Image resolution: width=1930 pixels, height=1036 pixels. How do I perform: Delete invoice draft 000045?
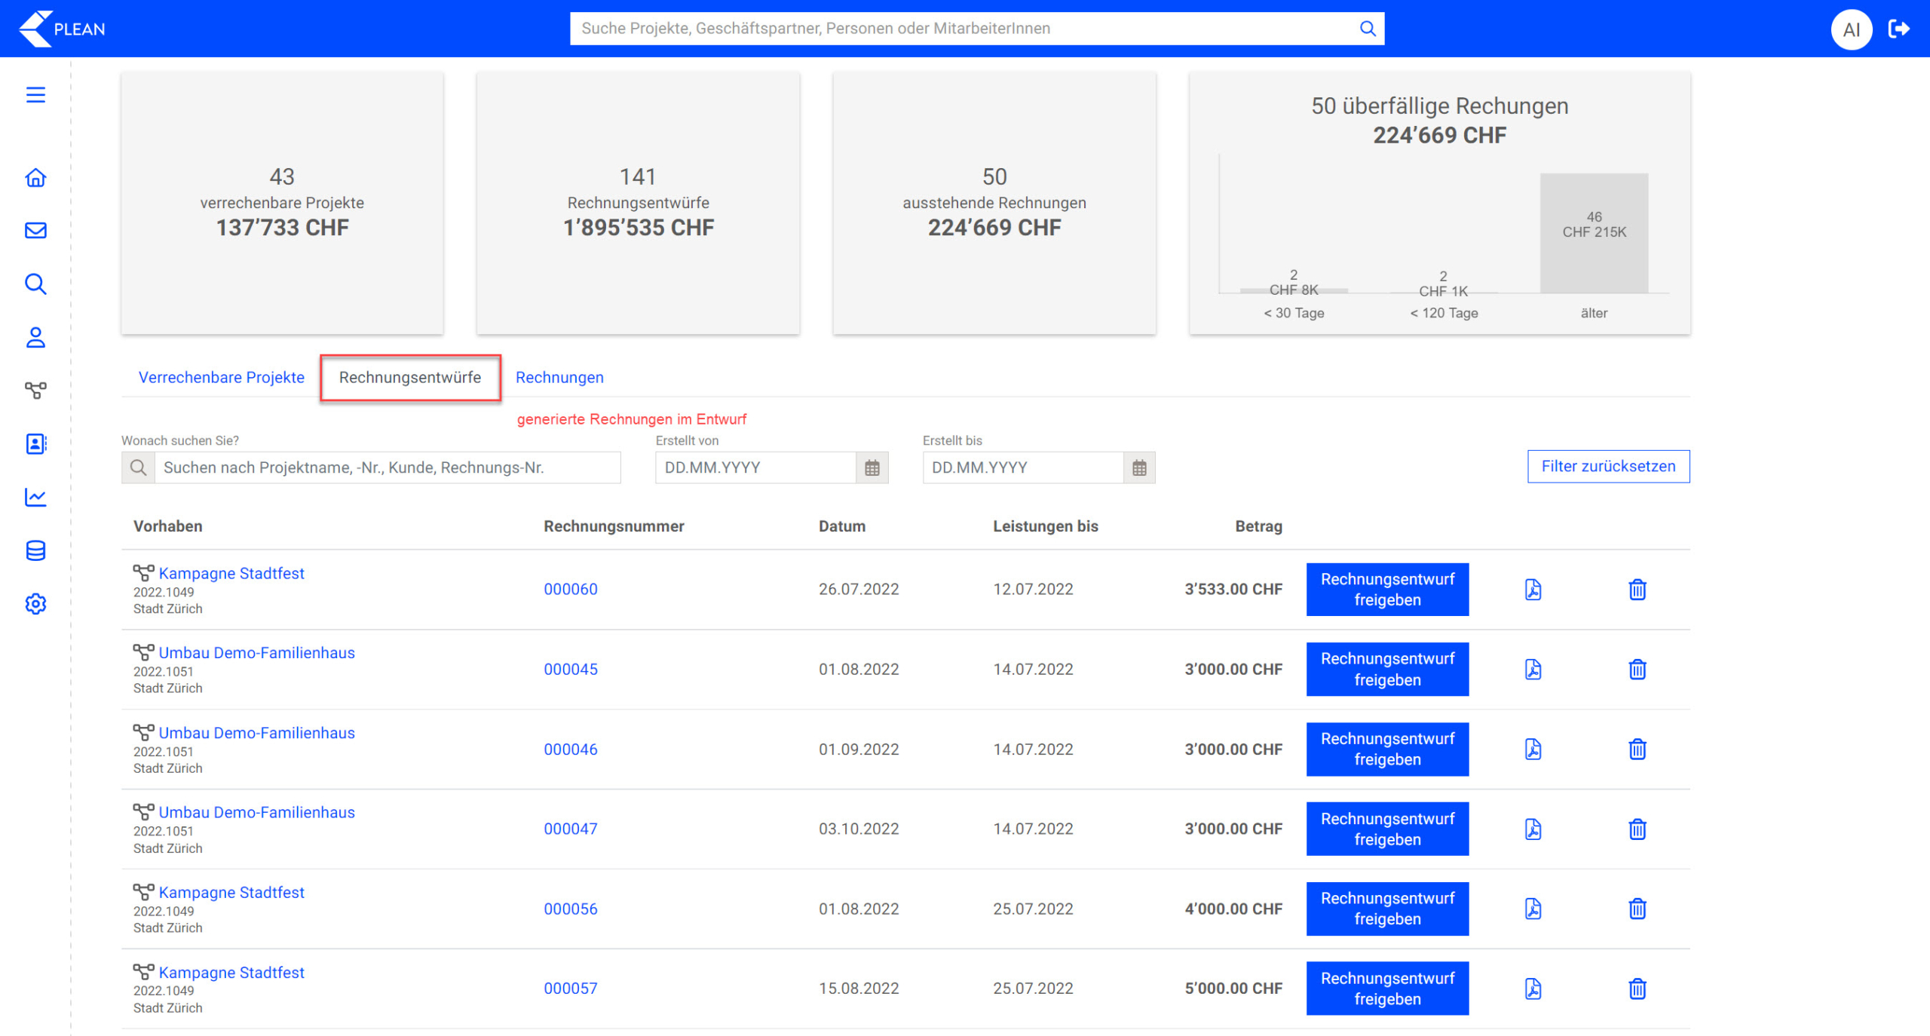[x=1637, y=670]
